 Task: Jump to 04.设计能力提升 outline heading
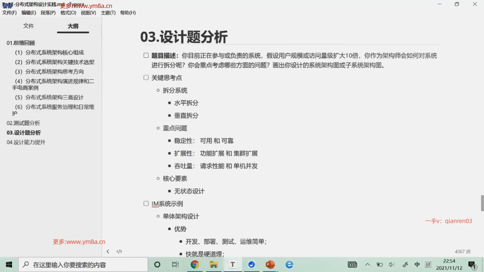pos(26,142)
